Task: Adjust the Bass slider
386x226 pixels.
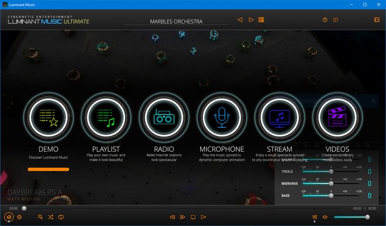Action: 331,195
